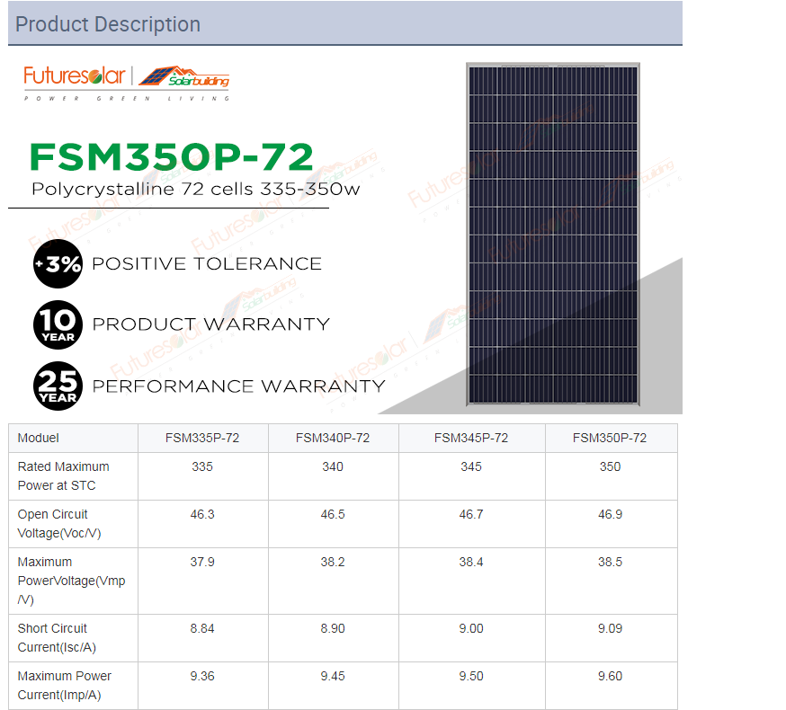The height and width of the screenshot is (710, 786).
Task: Click the FSM335P-72 column header
Action: tap(202, 439)
